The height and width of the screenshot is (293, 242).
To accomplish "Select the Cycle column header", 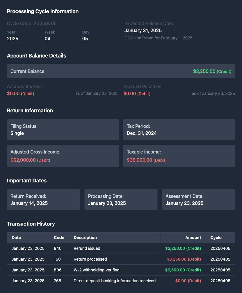I will pyautogui.click(x=216, y=238).
